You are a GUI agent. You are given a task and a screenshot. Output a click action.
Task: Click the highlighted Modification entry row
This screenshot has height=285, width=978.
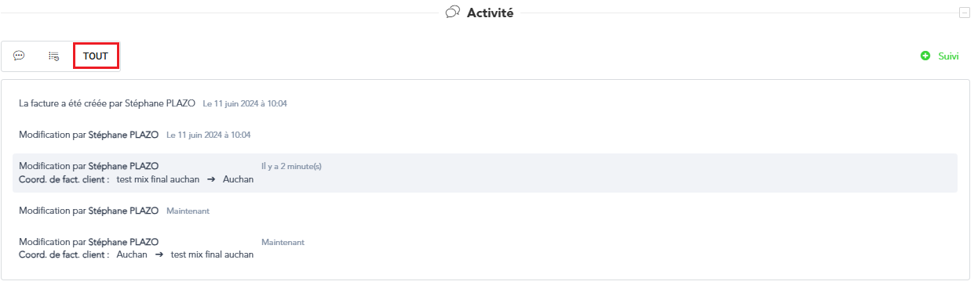coord(485,173)
